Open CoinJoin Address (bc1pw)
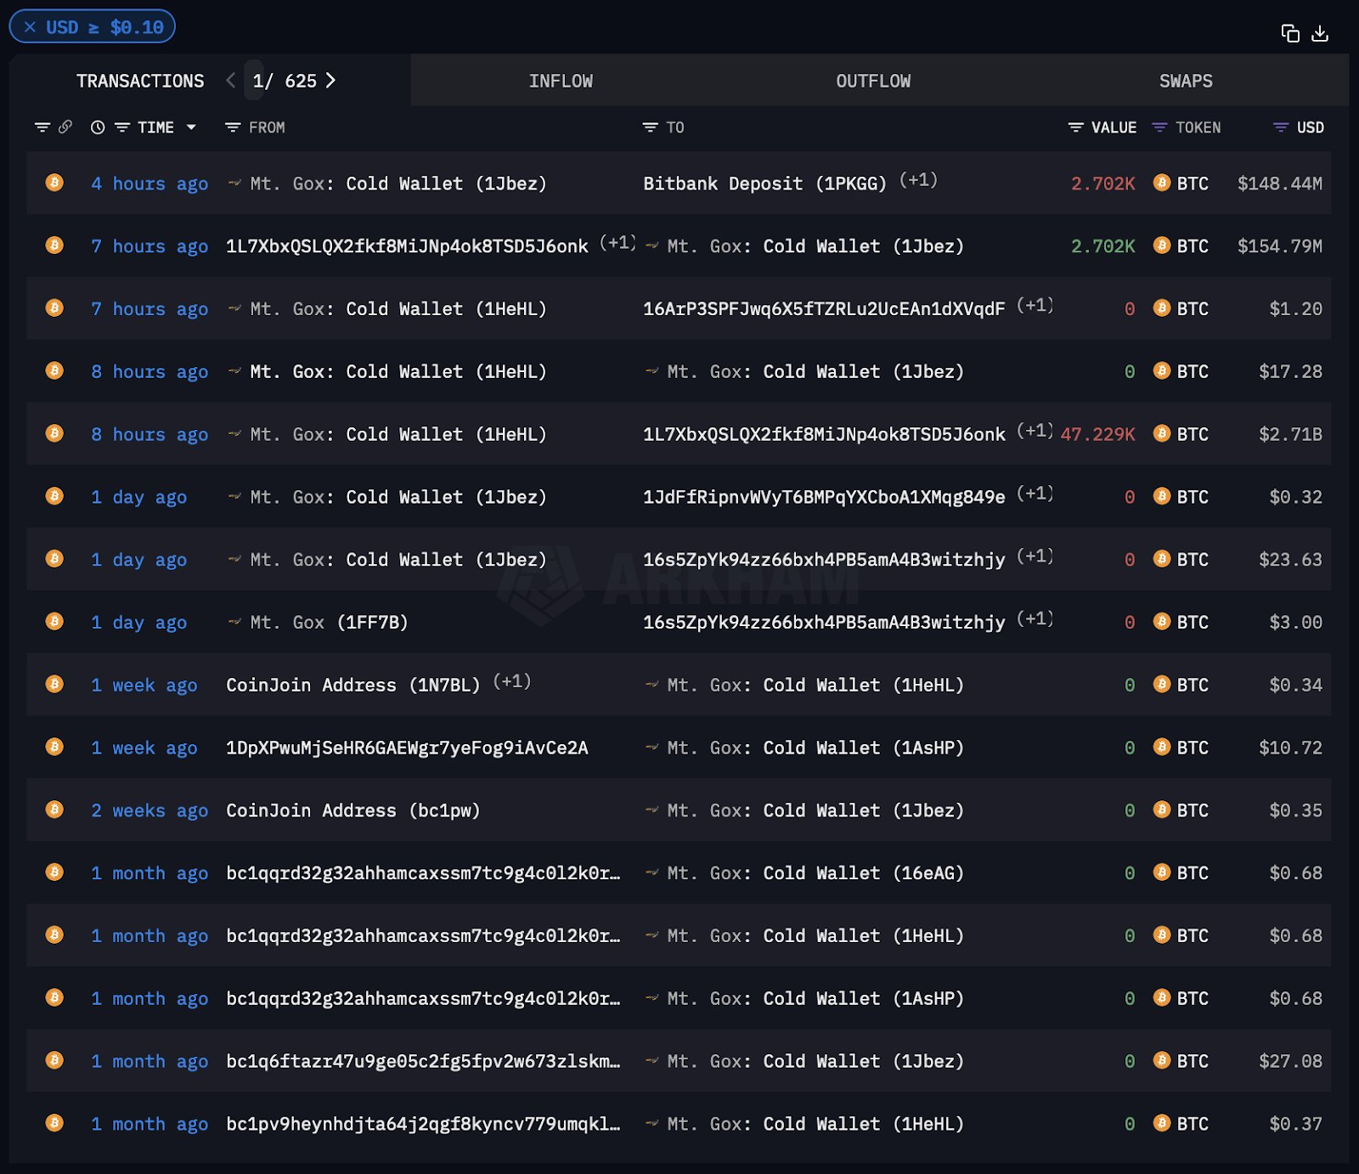This screenshot has height=1174, width=1359. [x=353, y=810]
